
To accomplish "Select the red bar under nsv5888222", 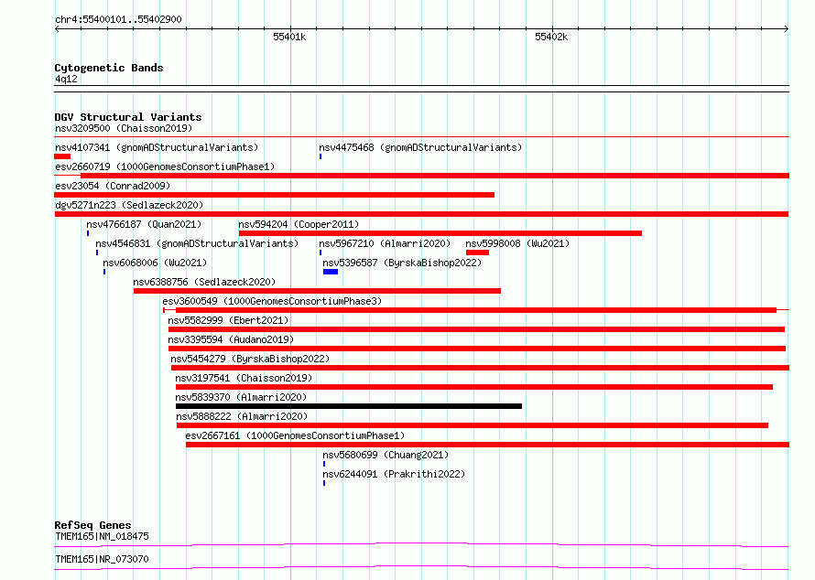I will [473, 425].
